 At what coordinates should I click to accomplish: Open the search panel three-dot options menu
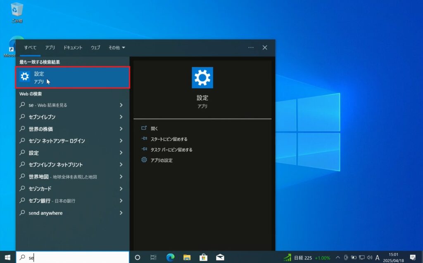tap(251, 48)
